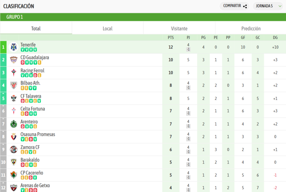Click the Tenerife club crest icon
The height and width of the screenshot is (192, 286).
tap(14, 47)
